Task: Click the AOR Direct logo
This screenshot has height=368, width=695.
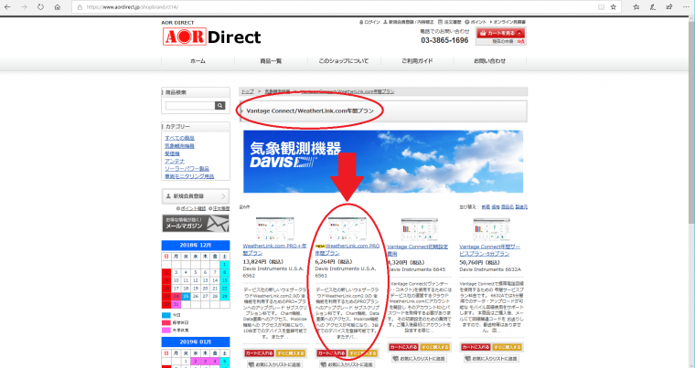Action: tap(212, 37)
